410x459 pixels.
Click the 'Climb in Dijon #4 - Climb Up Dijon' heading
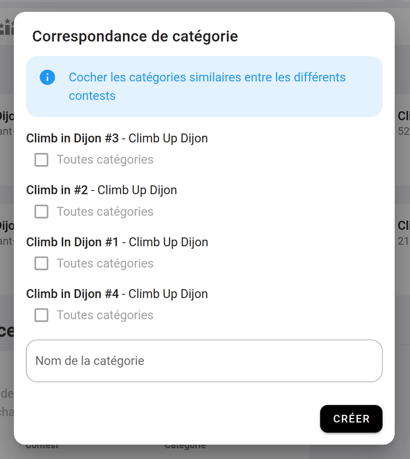click(117, 294)
